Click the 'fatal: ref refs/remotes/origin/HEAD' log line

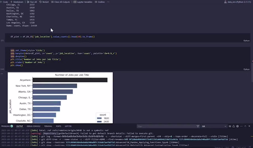55,130
